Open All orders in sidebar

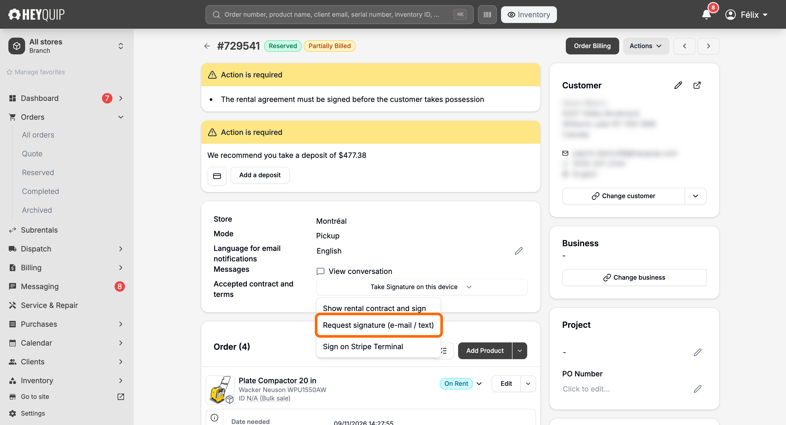click(38, 135)
